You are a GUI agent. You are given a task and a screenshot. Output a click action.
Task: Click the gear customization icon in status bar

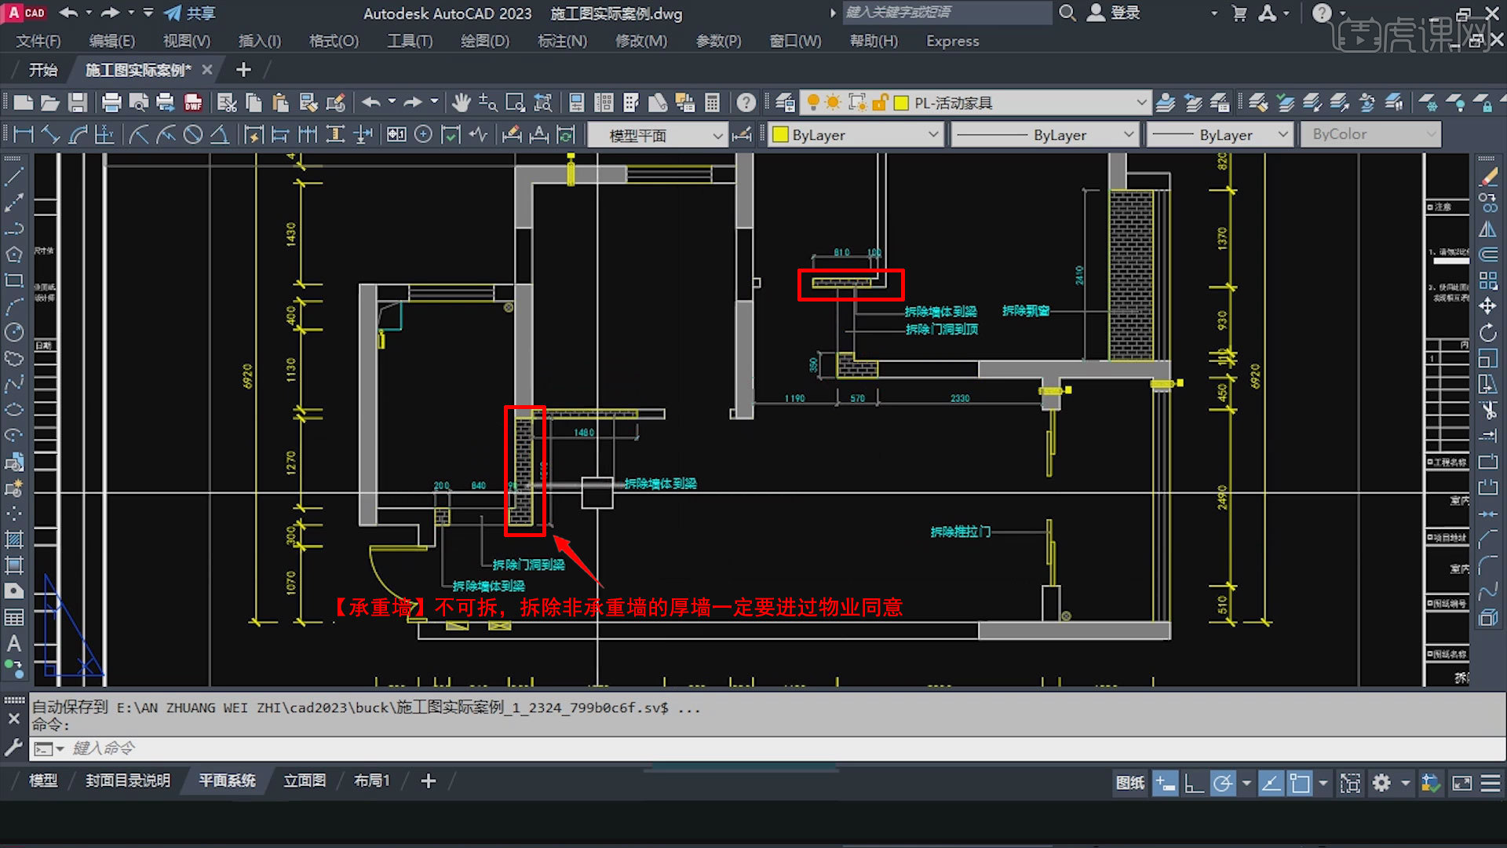click(1381, 783)
